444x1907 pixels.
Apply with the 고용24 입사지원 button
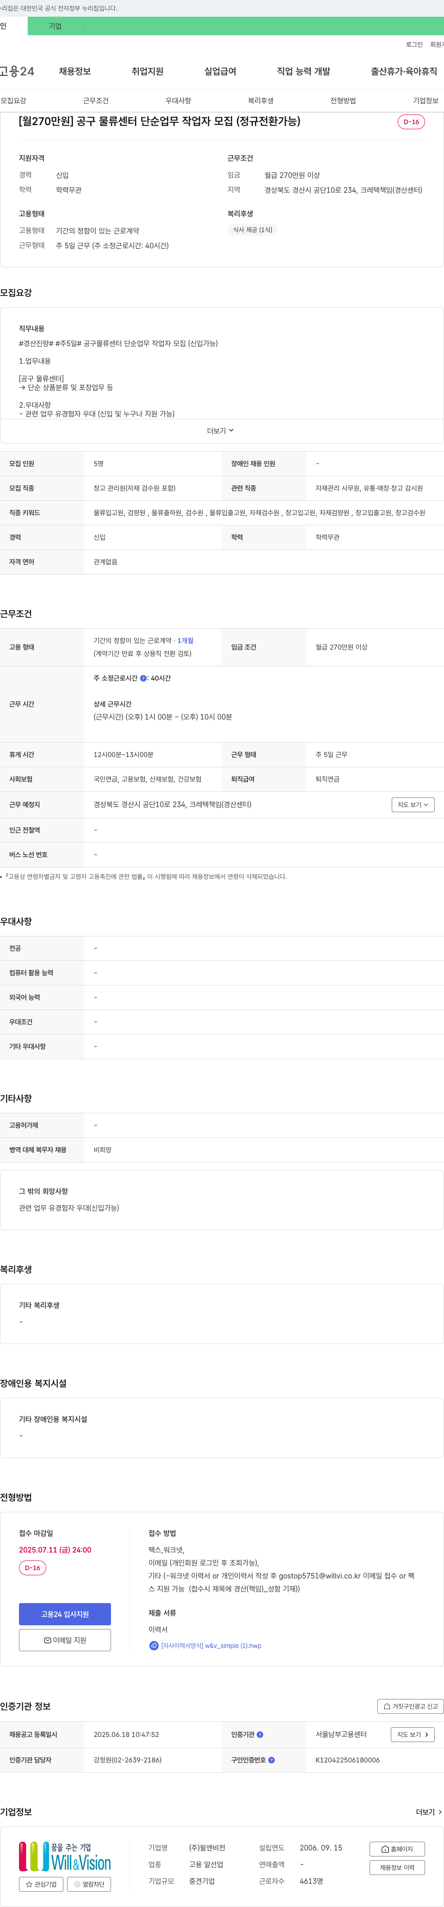click(65, 1614)
